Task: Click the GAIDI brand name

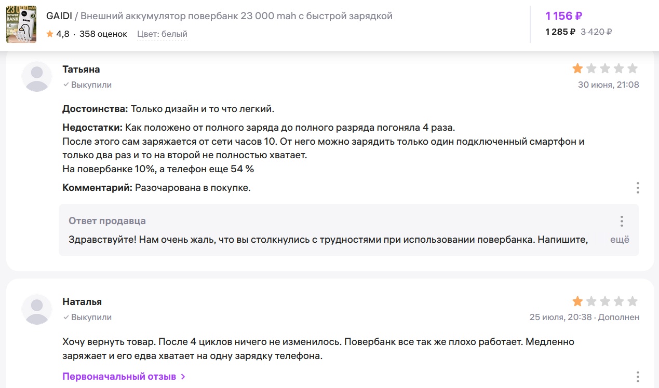Action: pos(59,16)
